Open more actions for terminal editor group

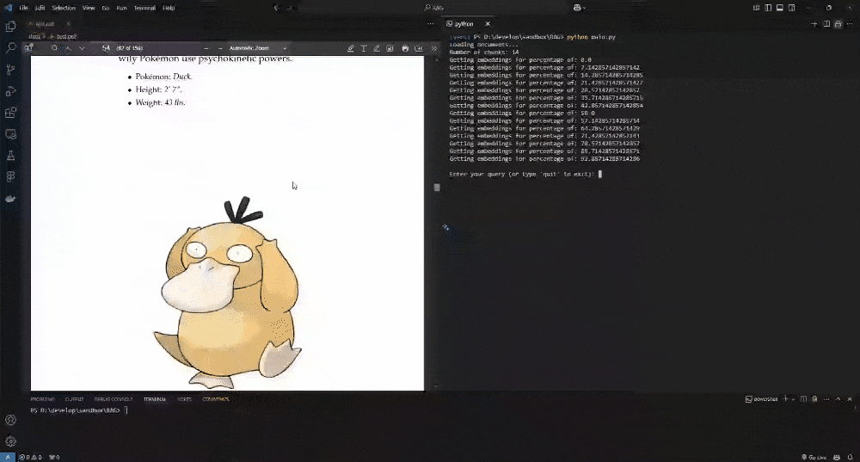coord(851,23)
